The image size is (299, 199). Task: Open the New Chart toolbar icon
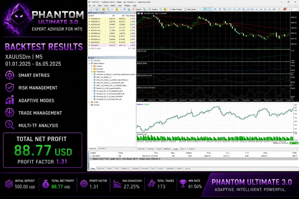tap(90, 9)
